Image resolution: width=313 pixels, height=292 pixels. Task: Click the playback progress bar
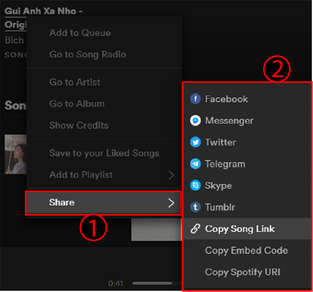157,283
